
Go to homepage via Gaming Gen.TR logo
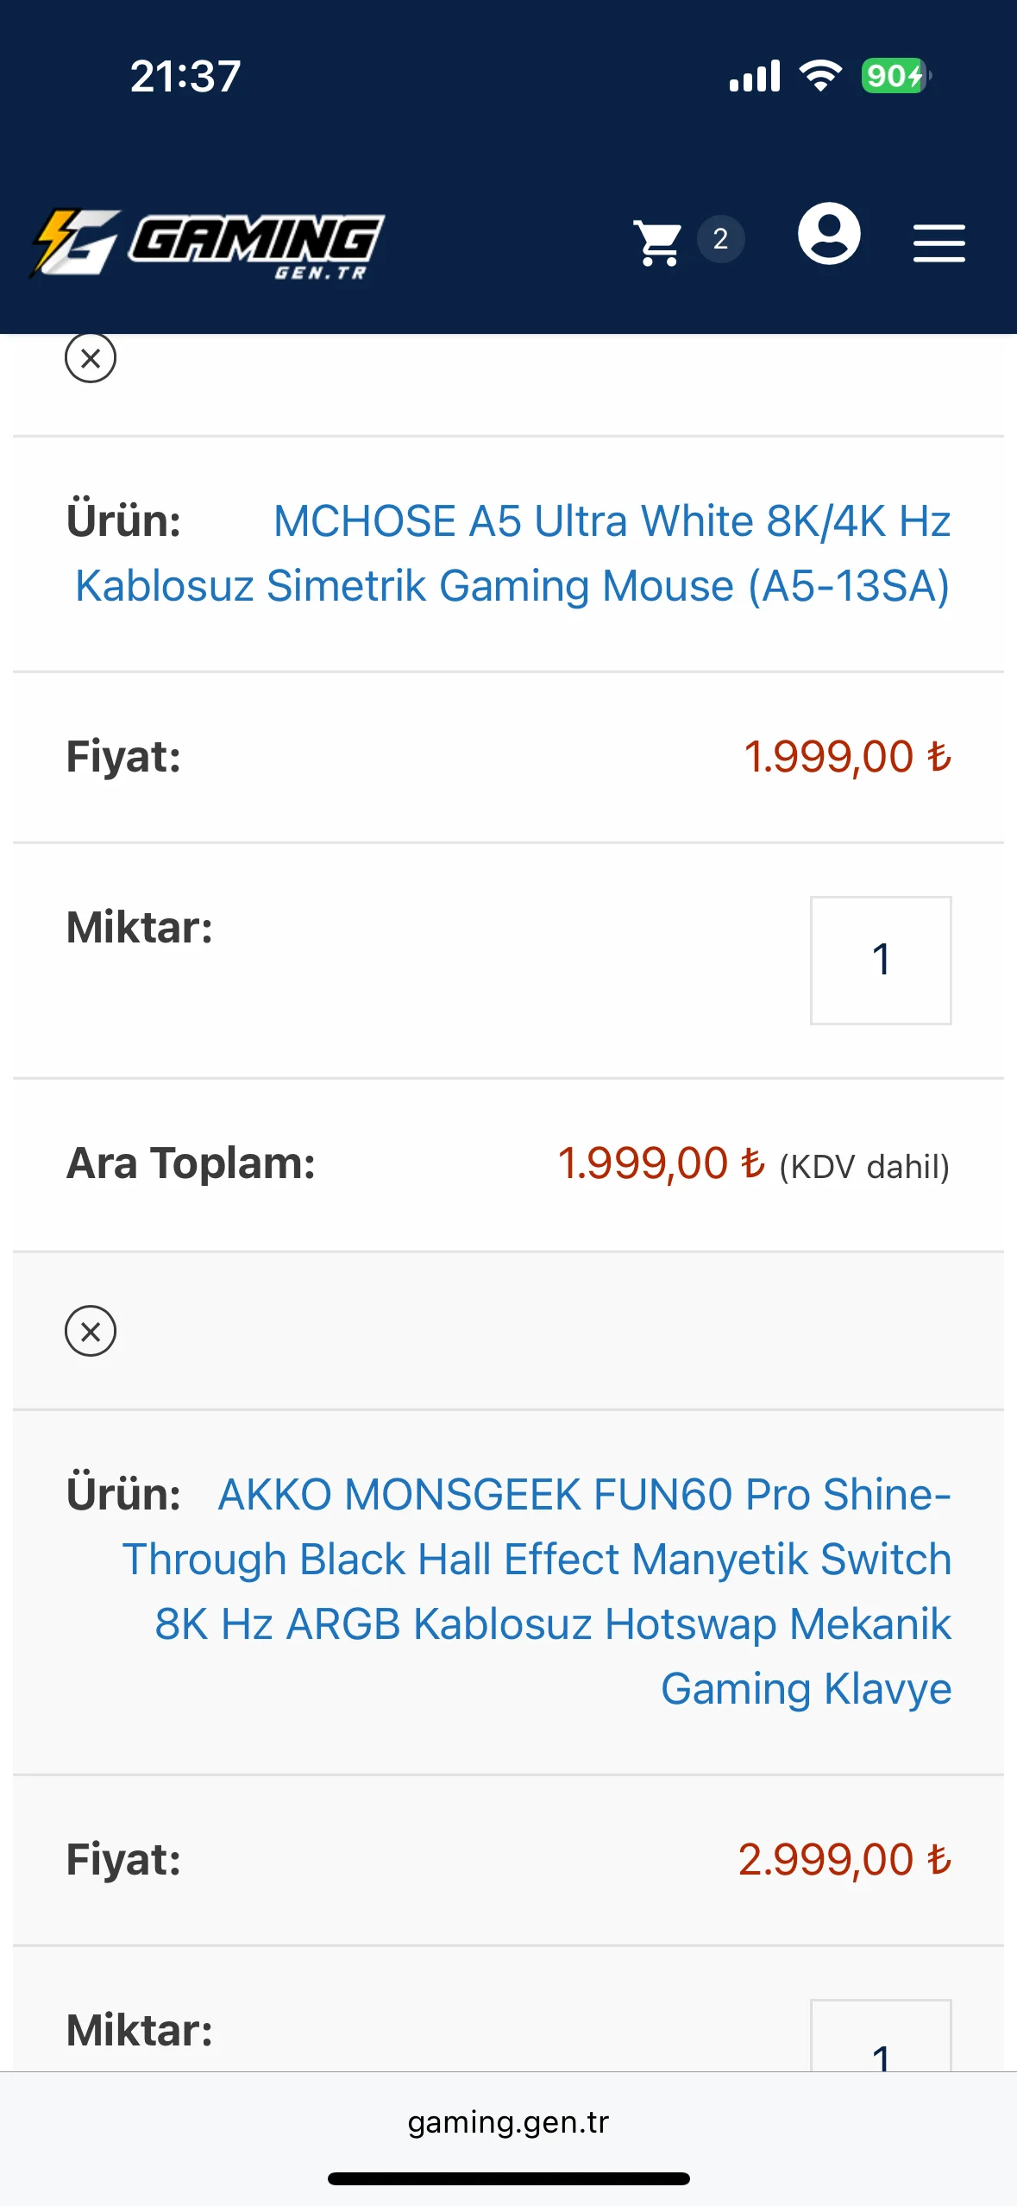207,244
